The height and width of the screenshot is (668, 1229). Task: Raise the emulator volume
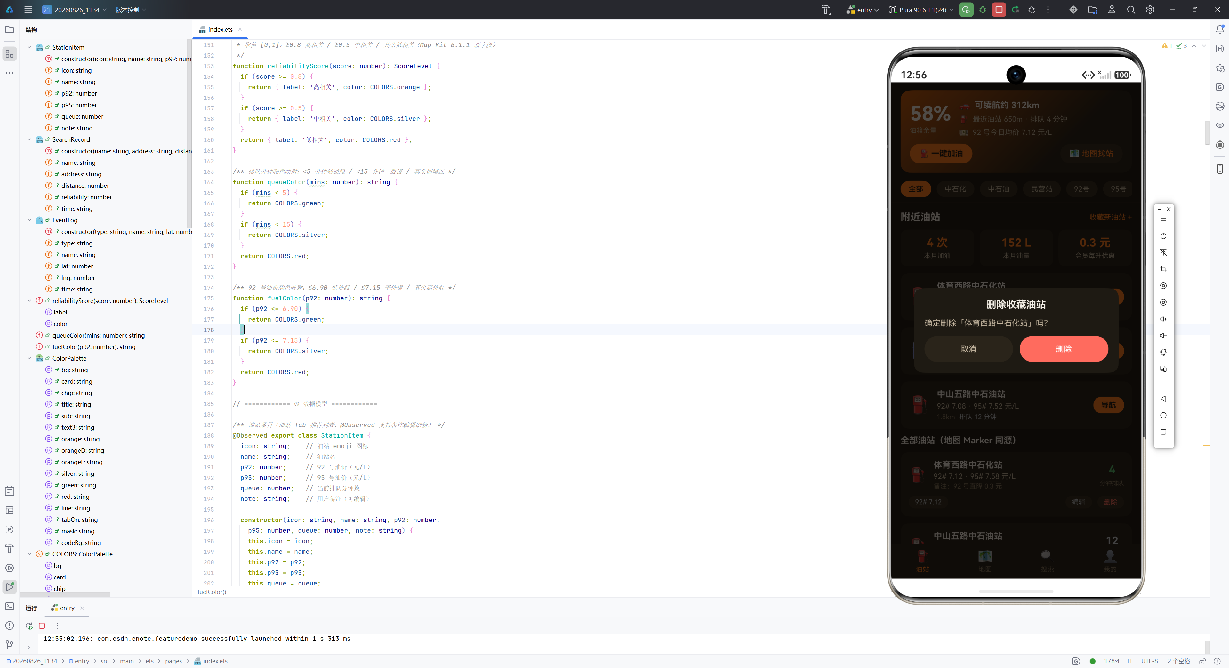(x=1163, y=319)
